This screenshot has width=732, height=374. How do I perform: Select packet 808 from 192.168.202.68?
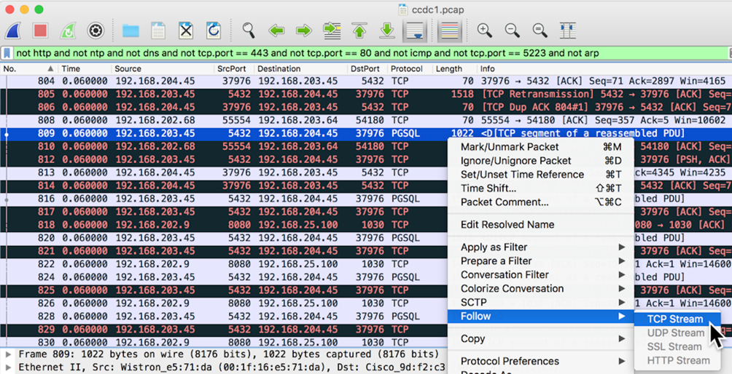(x=366, y=120)
